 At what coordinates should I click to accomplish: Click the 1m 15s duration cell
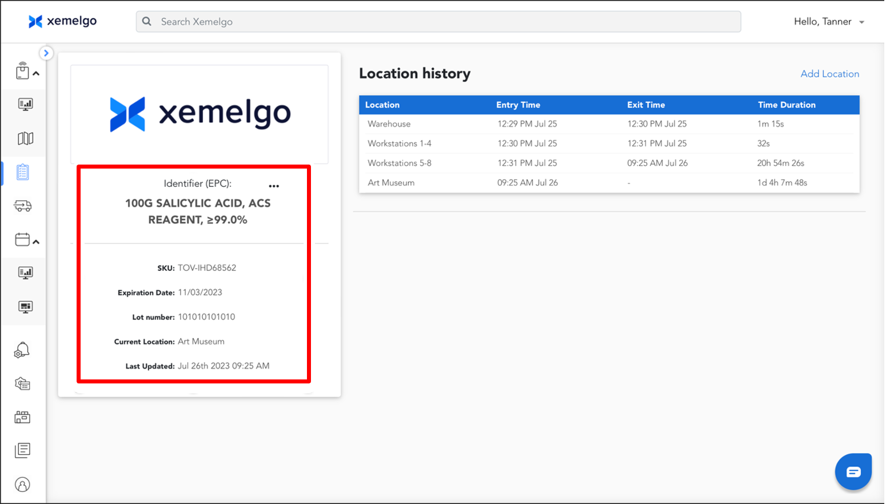coord(771,124)
